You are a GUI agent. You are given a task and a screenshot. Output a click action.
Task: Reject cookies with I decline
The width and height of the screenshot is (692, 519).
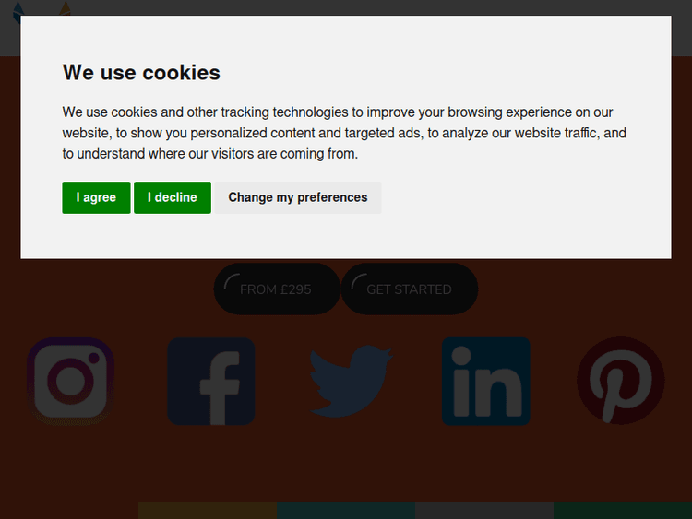(173, 197)
